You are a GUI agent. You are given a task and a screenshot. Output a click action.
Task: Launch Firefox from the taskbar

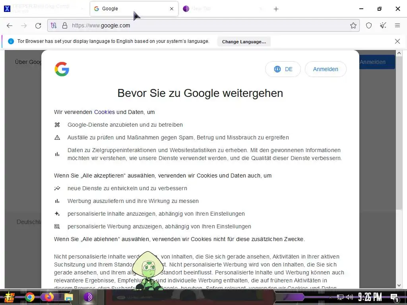[x=49, y=297]
